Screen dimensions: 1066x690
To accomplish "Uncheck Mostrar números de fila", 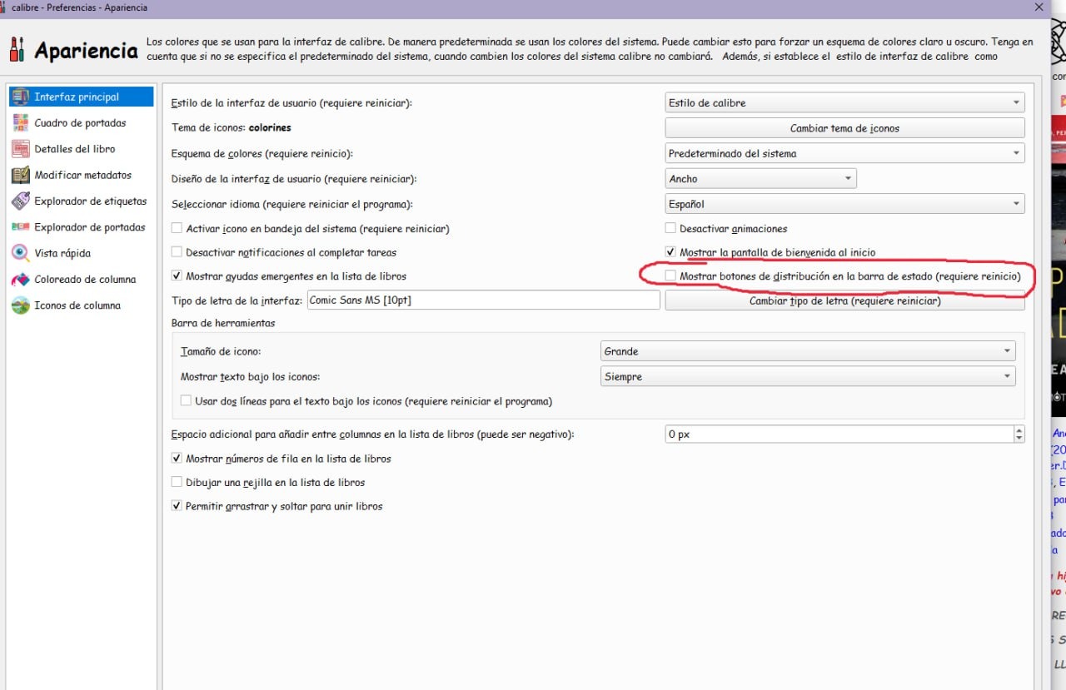I will point(177,459).
